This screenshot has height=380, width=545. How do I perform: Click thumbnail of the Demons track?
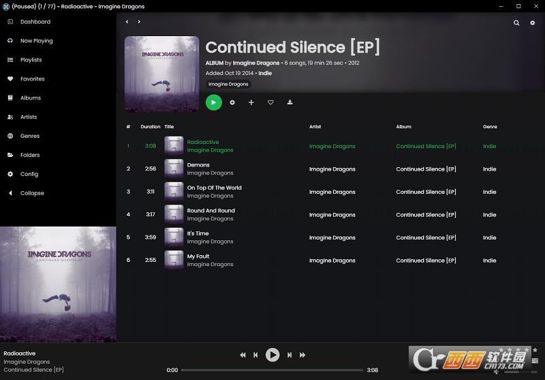click(174, 169)
